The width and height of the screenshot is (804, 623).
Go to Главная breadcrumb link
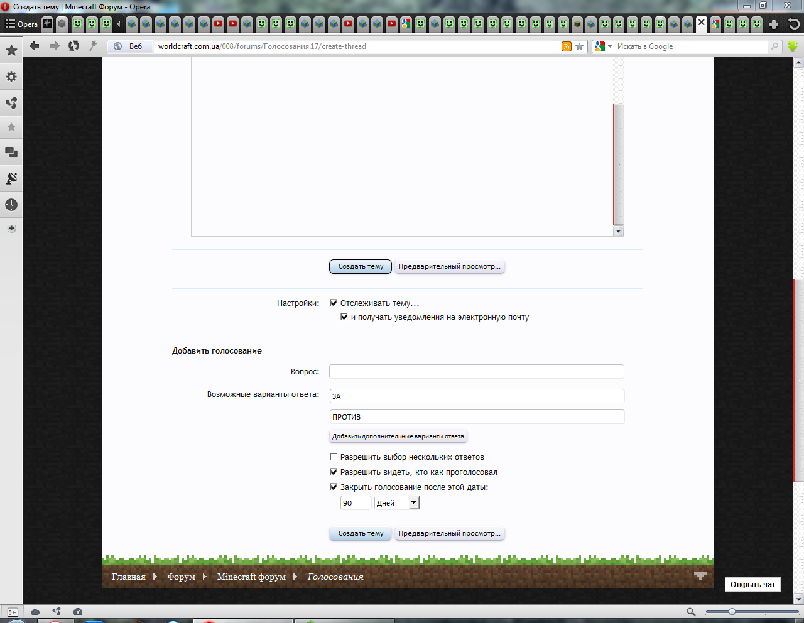point(129,577)
